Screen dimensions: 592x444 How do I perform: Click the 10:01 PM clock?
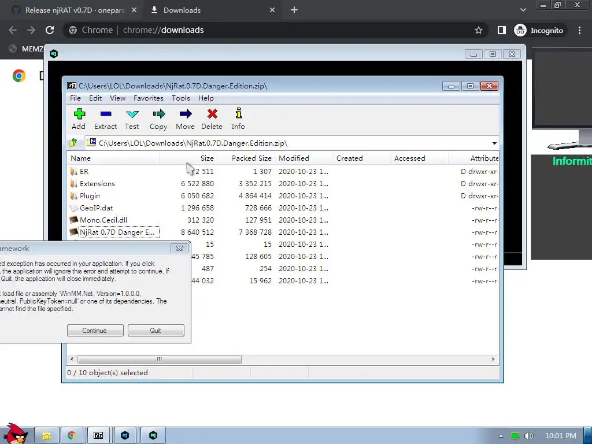click(x=561, y=436)
